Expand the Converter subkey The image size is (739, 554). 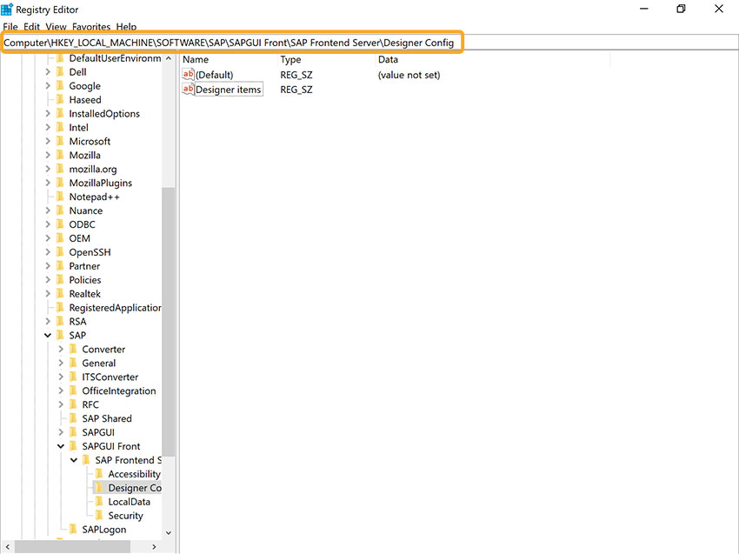[x=61, y=350]
